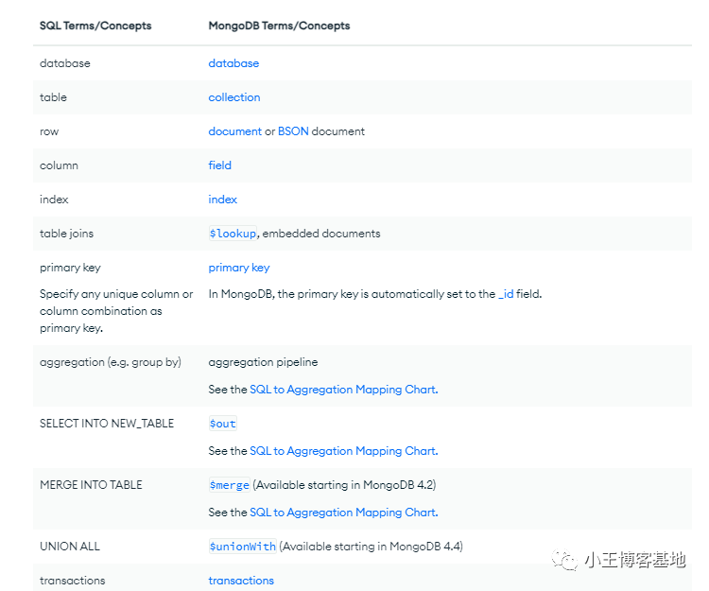
Task: Open Mapping Chart link below $out
Action: [x=343, y=451]
